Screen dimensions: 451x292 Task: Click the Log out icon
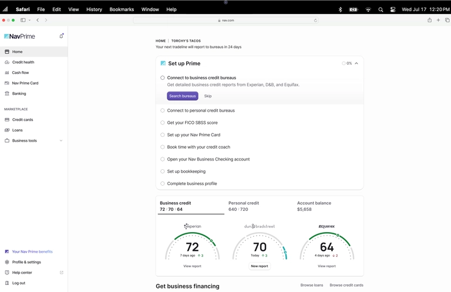pyautogui.click(x=7, y=283)
